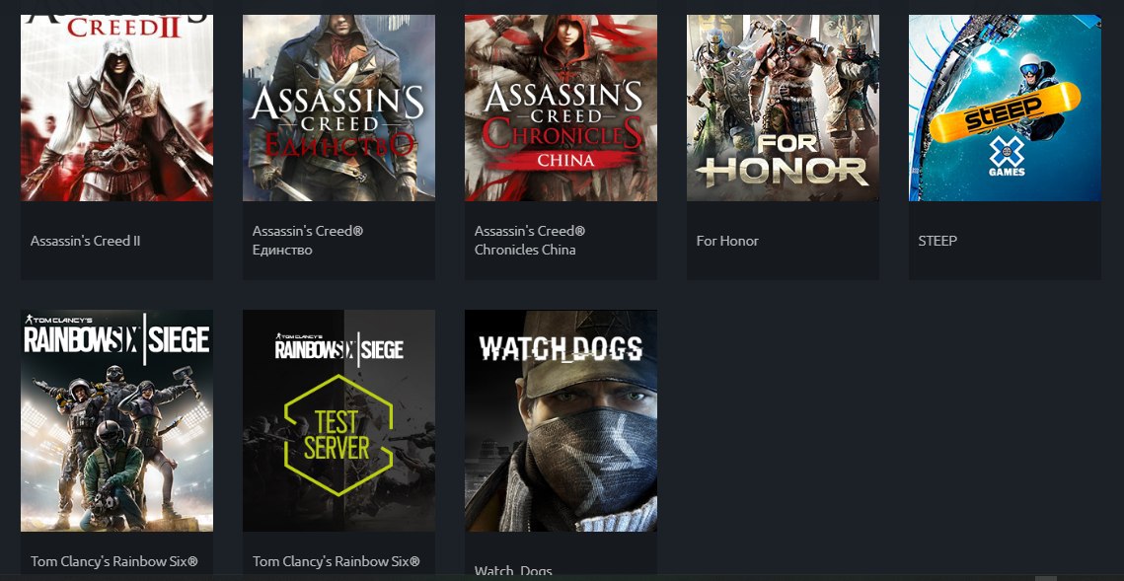Viewport: 1124px width, 581px height.
Task: Click Test Server's 'Tom Clancy's Rainbow Six®' label
Action: point(337,561)
